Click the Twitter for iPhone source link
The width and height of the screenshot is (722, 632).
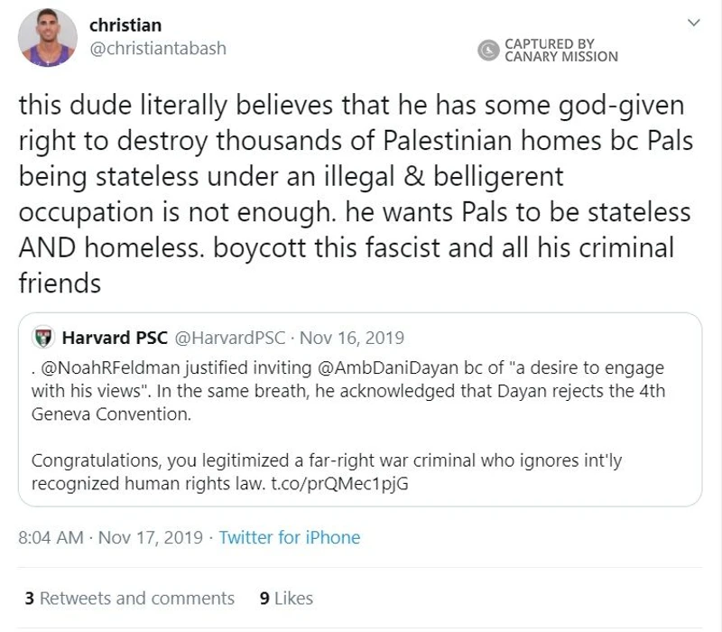coord(289,537)
